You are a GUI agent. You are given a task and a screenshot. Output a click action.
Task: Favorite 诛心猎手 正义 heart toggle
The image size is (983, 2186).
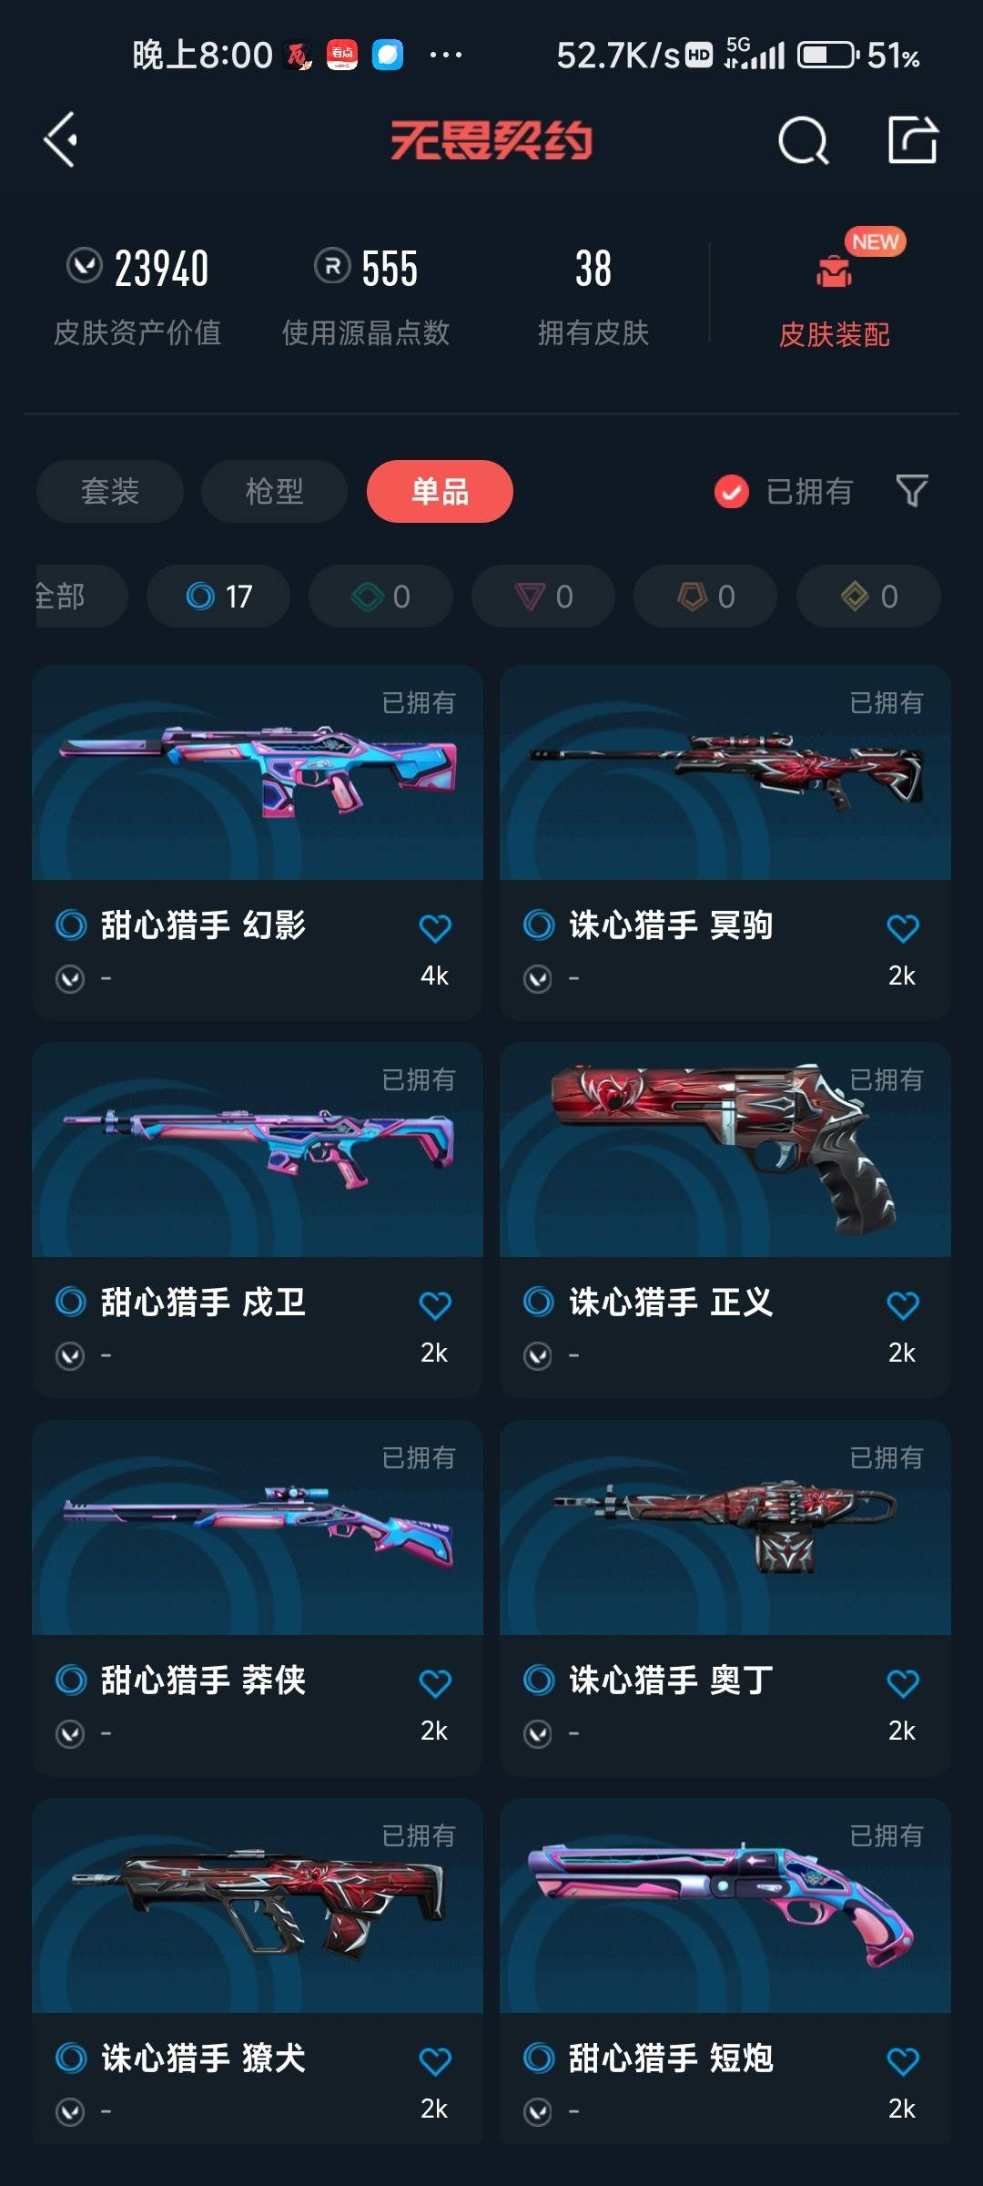click(903, 1305)
